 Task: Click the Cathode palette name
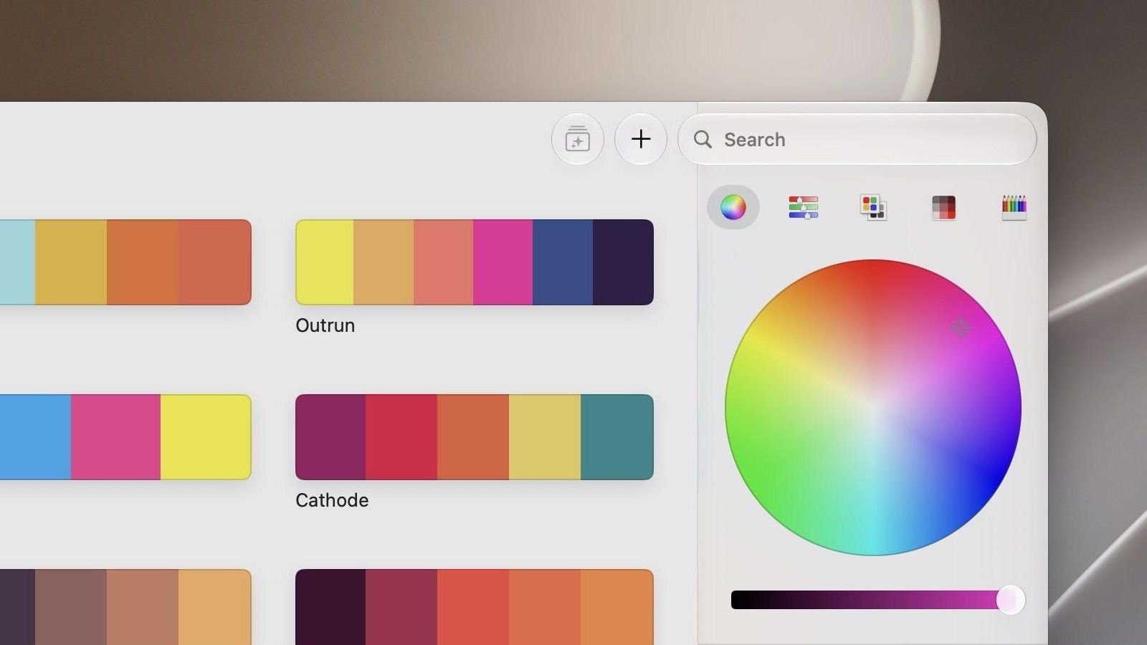[332, 500]
